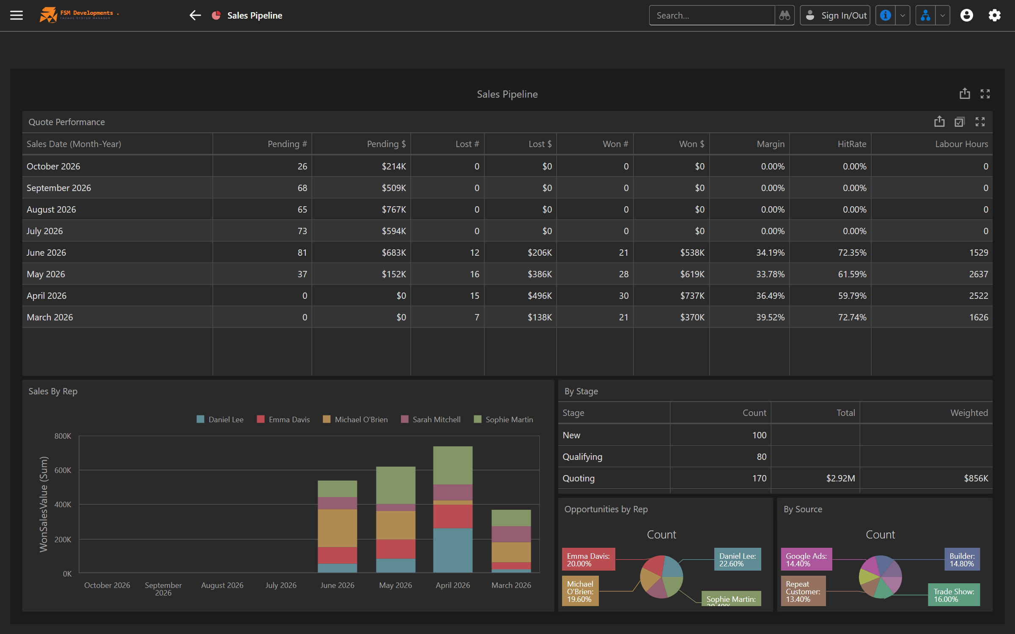Sort by the Pending $ column header
The width and height of the screenshot is (1015, 634).
(361, 144)
